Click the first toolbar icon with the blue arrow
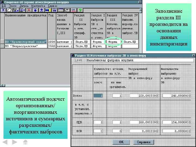Viewport: 196px width, 147px height. 4,10
